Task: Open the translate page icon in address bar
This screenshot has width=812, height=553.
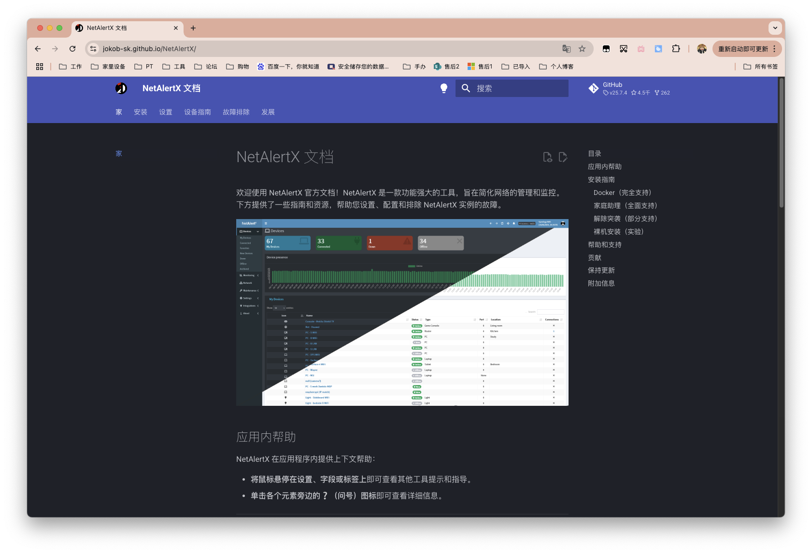Action: [x=567, y=49]
